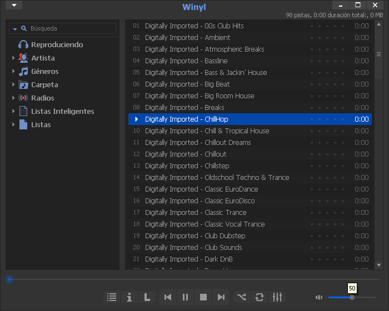
Task: Open Carpeta library category
Action: click(x=44, y=85)
